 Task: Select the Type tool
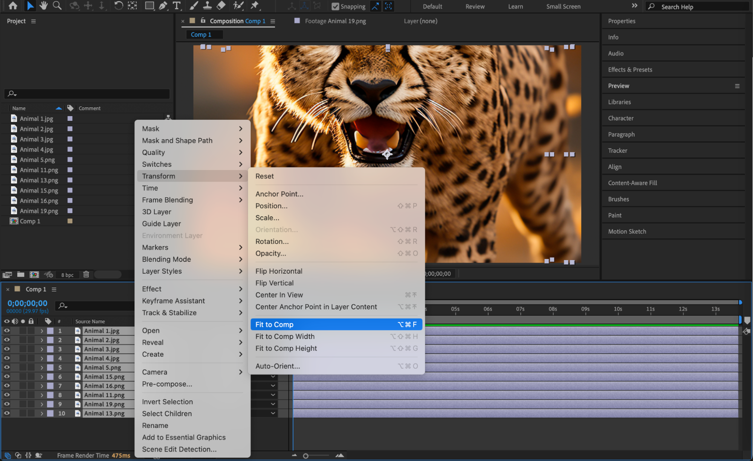coord(176,6)
